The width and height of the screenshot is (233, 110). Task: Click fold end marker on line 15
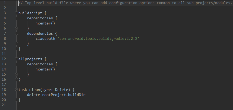click(x=17, y=74)
